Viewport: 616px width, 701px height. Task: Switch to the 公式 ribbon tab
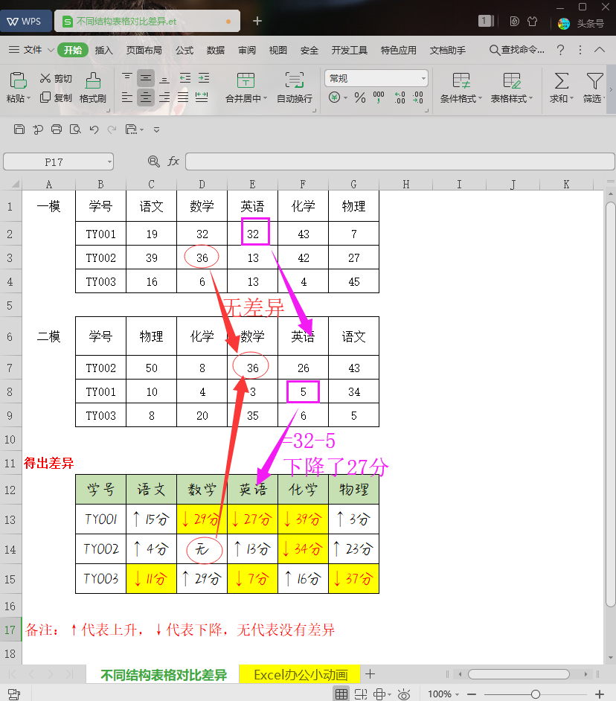(x=185, y=50)
